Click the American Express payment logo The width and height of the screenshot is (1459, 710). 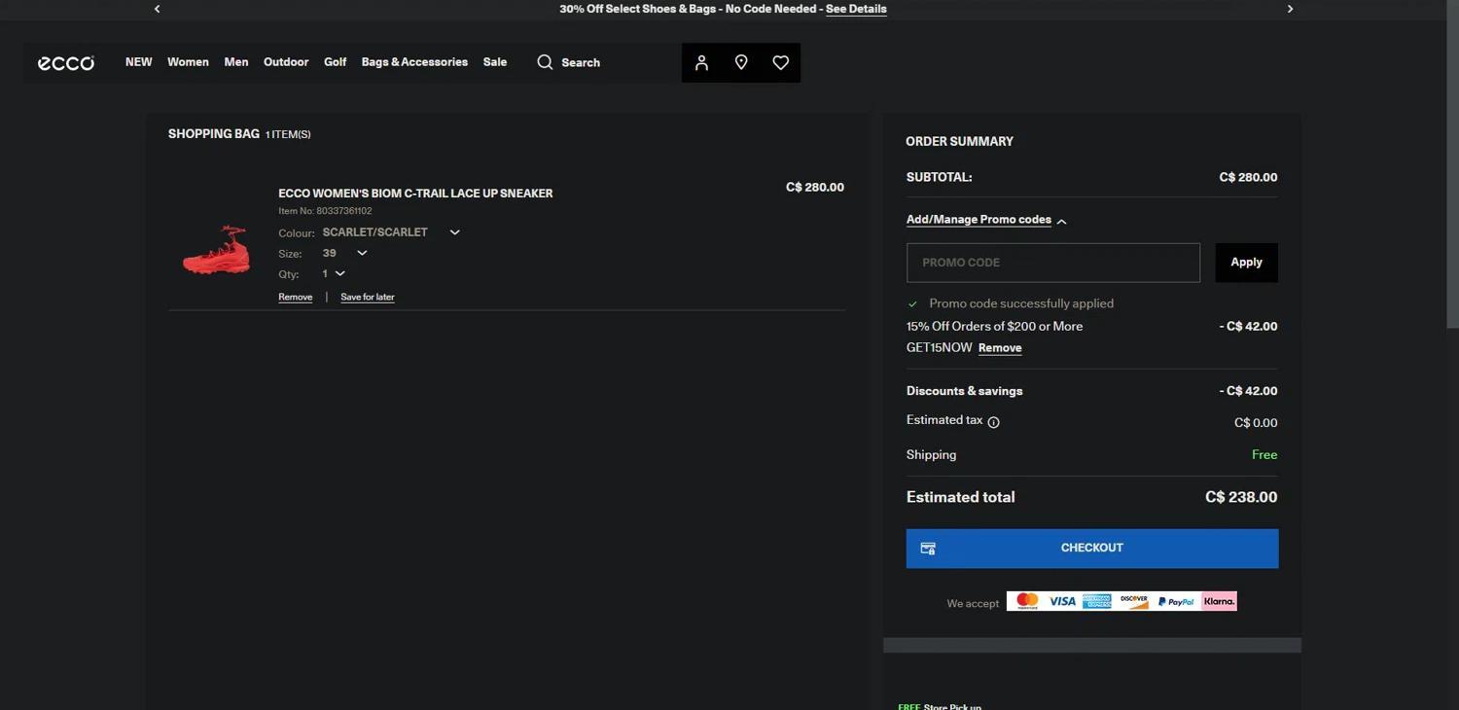[1097, 601]
